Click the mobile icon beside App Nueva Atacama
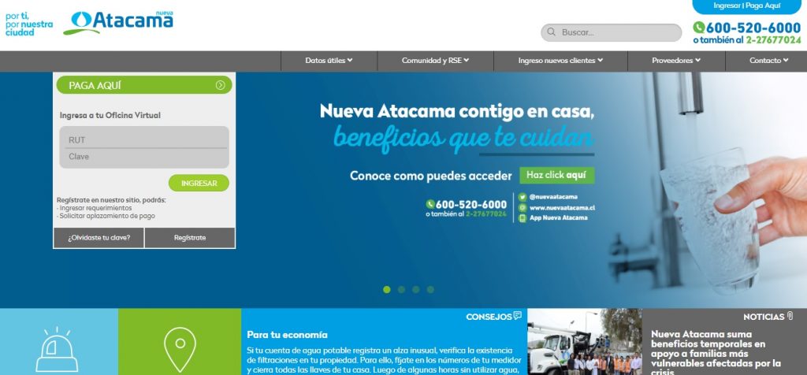807x375 pixels. [523, 218]
